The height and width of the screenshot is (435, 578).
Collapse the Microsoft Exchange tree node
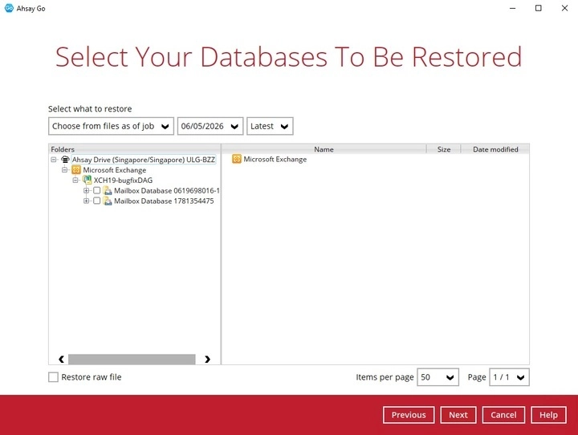[65, 170]
